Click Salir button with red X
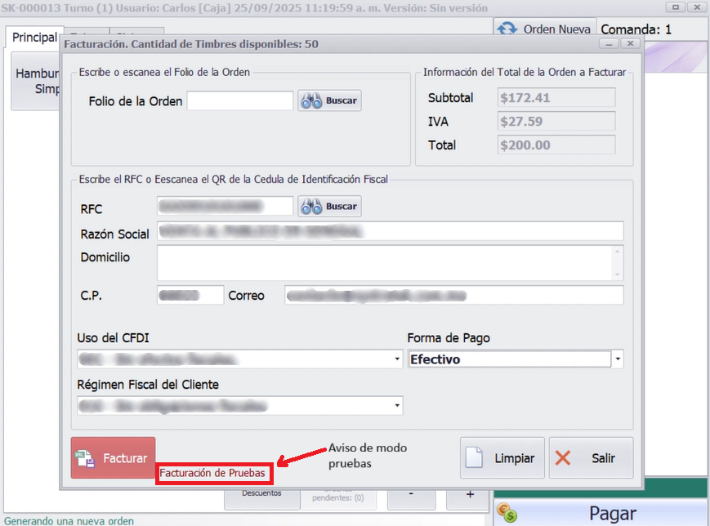 (x=590, y=458)
